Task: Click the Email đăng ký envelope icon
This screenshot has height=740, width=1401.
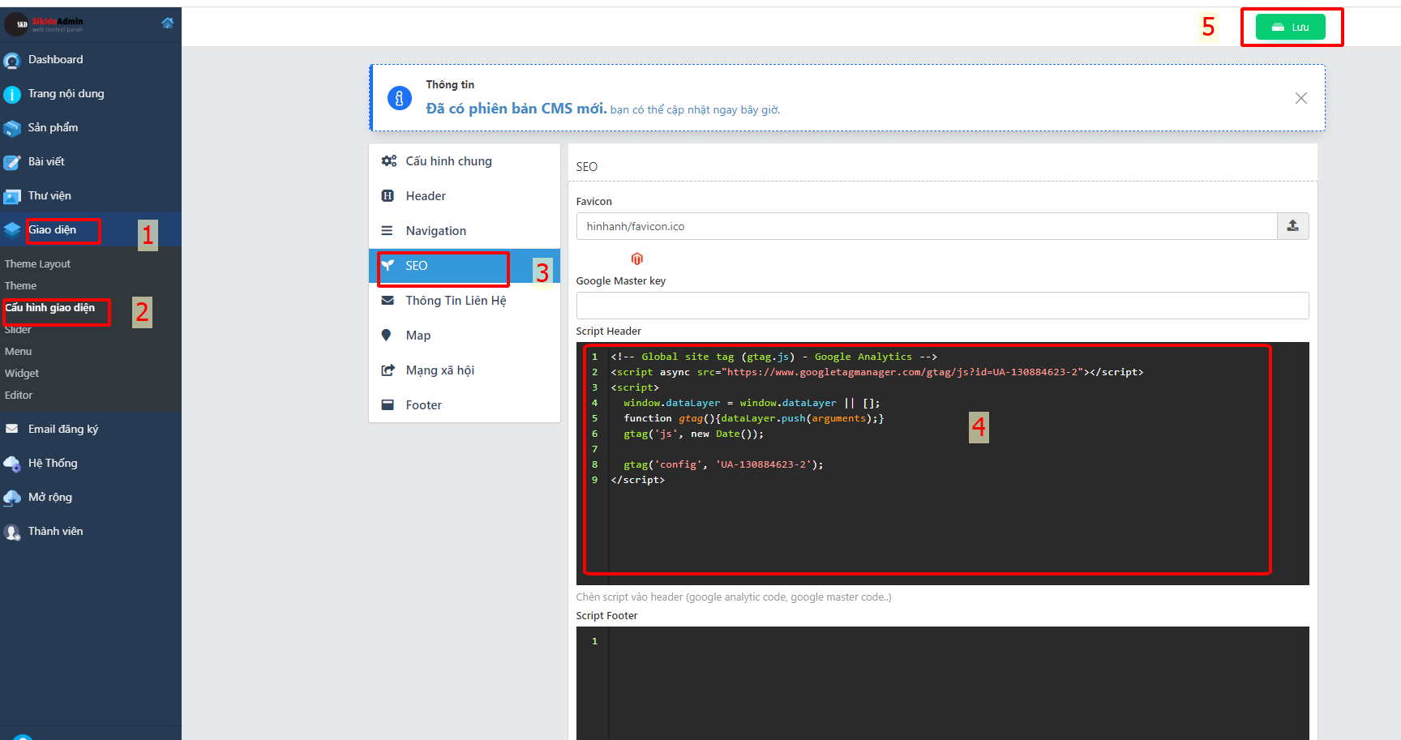Action: (12, 429)
